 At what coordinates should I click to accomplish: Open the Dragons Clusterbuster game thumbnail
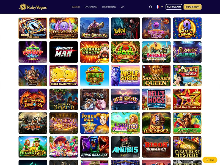pyautogui.click(x=64, y=28)
